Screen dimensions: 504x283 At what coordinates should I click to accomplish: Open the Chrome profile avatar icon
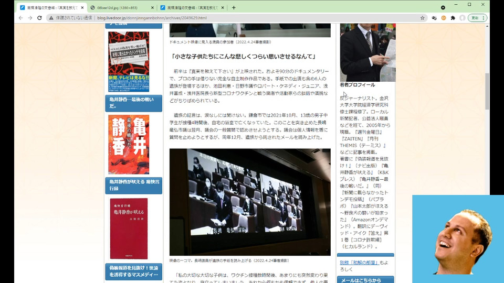click(462, 18)
